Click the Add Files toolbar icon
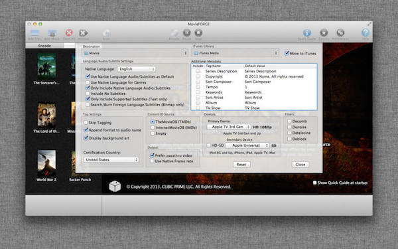 point(34,33)
